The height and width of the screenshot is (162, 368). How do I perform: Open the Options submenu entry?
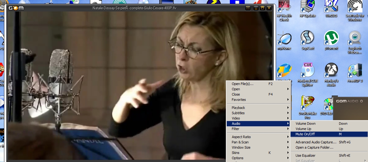[x=258, y=158]
